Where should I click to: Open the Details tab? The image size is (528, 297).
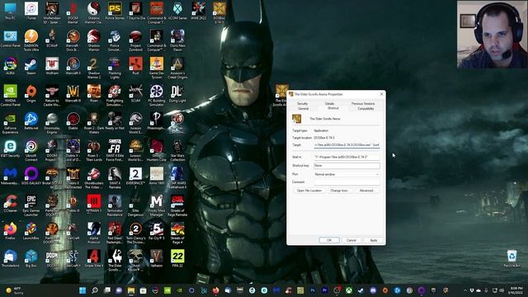click(329, 104)
